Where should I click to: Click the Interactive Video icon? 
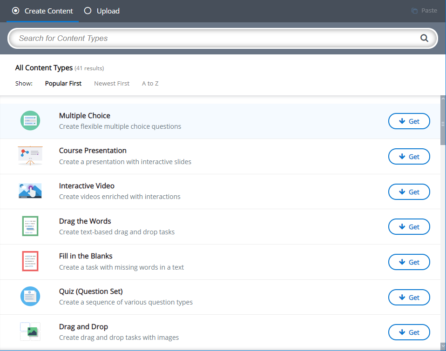(30, 191)
